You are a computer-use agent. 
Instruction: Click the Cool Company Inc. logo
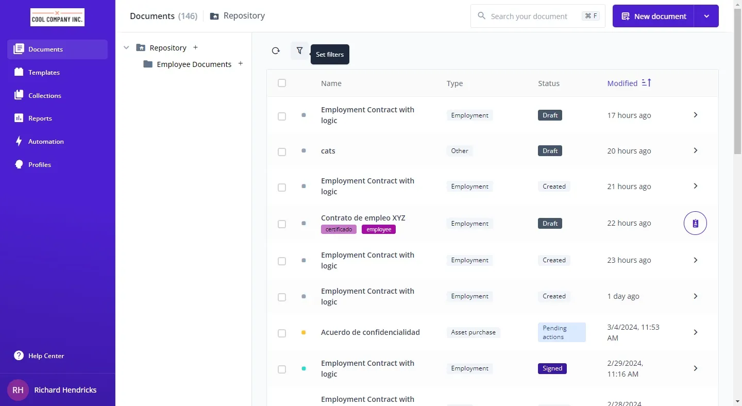(57, 17)
